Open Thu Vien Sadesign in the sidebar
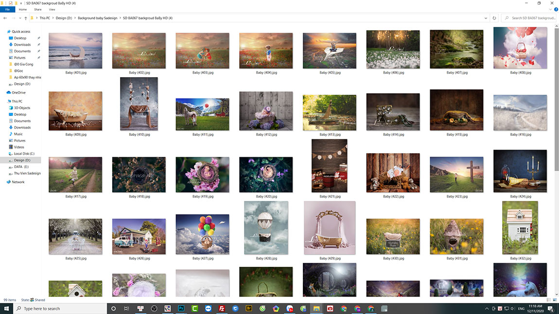559x314 pixels. pos(27,173)
